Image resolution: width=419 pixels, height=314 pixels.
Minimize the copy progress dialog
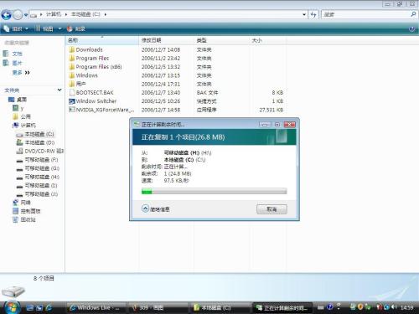point(265,124)
